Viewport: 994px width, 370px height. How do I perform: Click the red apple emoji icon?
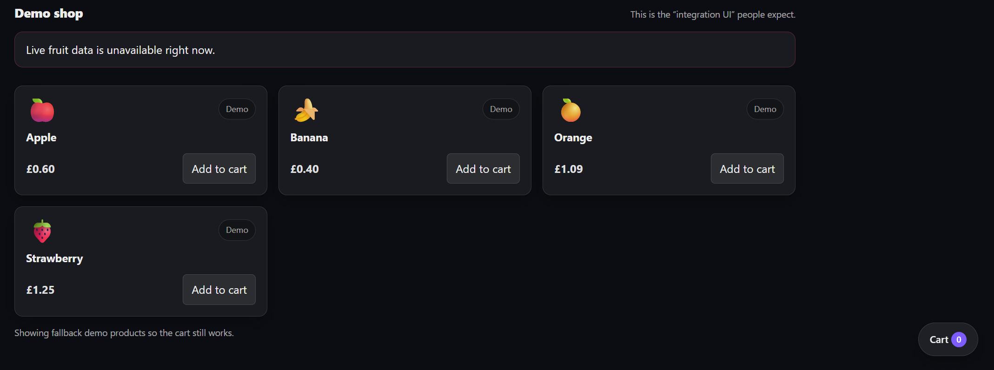42,110
